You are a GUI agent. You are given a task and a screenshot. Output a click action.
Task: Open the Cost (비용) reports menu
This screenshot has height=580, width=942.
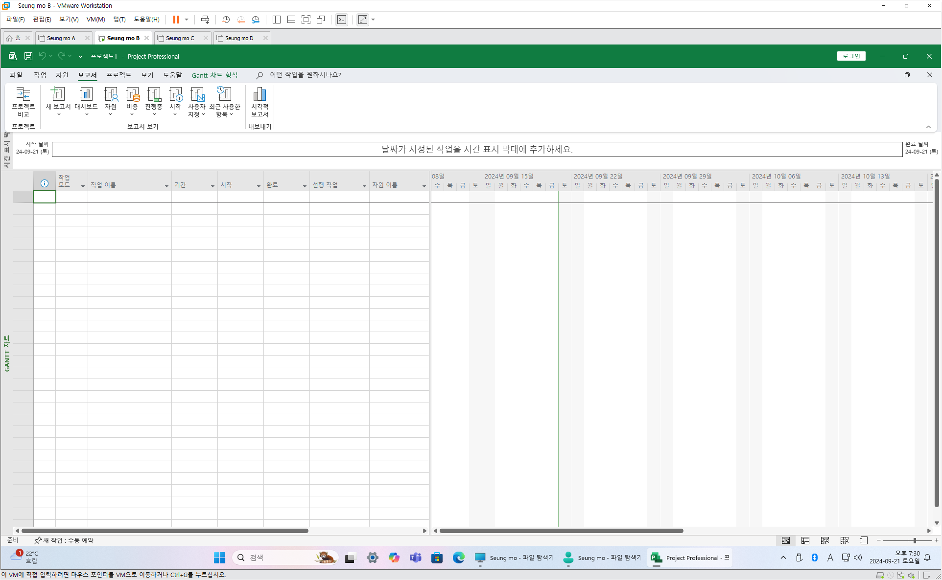132,102
